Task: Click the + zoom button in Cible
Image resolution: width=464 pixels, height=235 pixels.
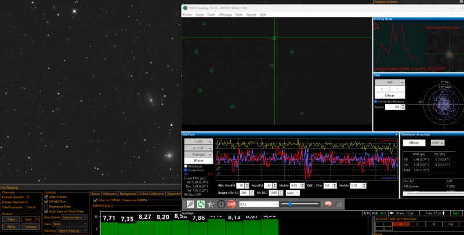Action: point(382,89)
